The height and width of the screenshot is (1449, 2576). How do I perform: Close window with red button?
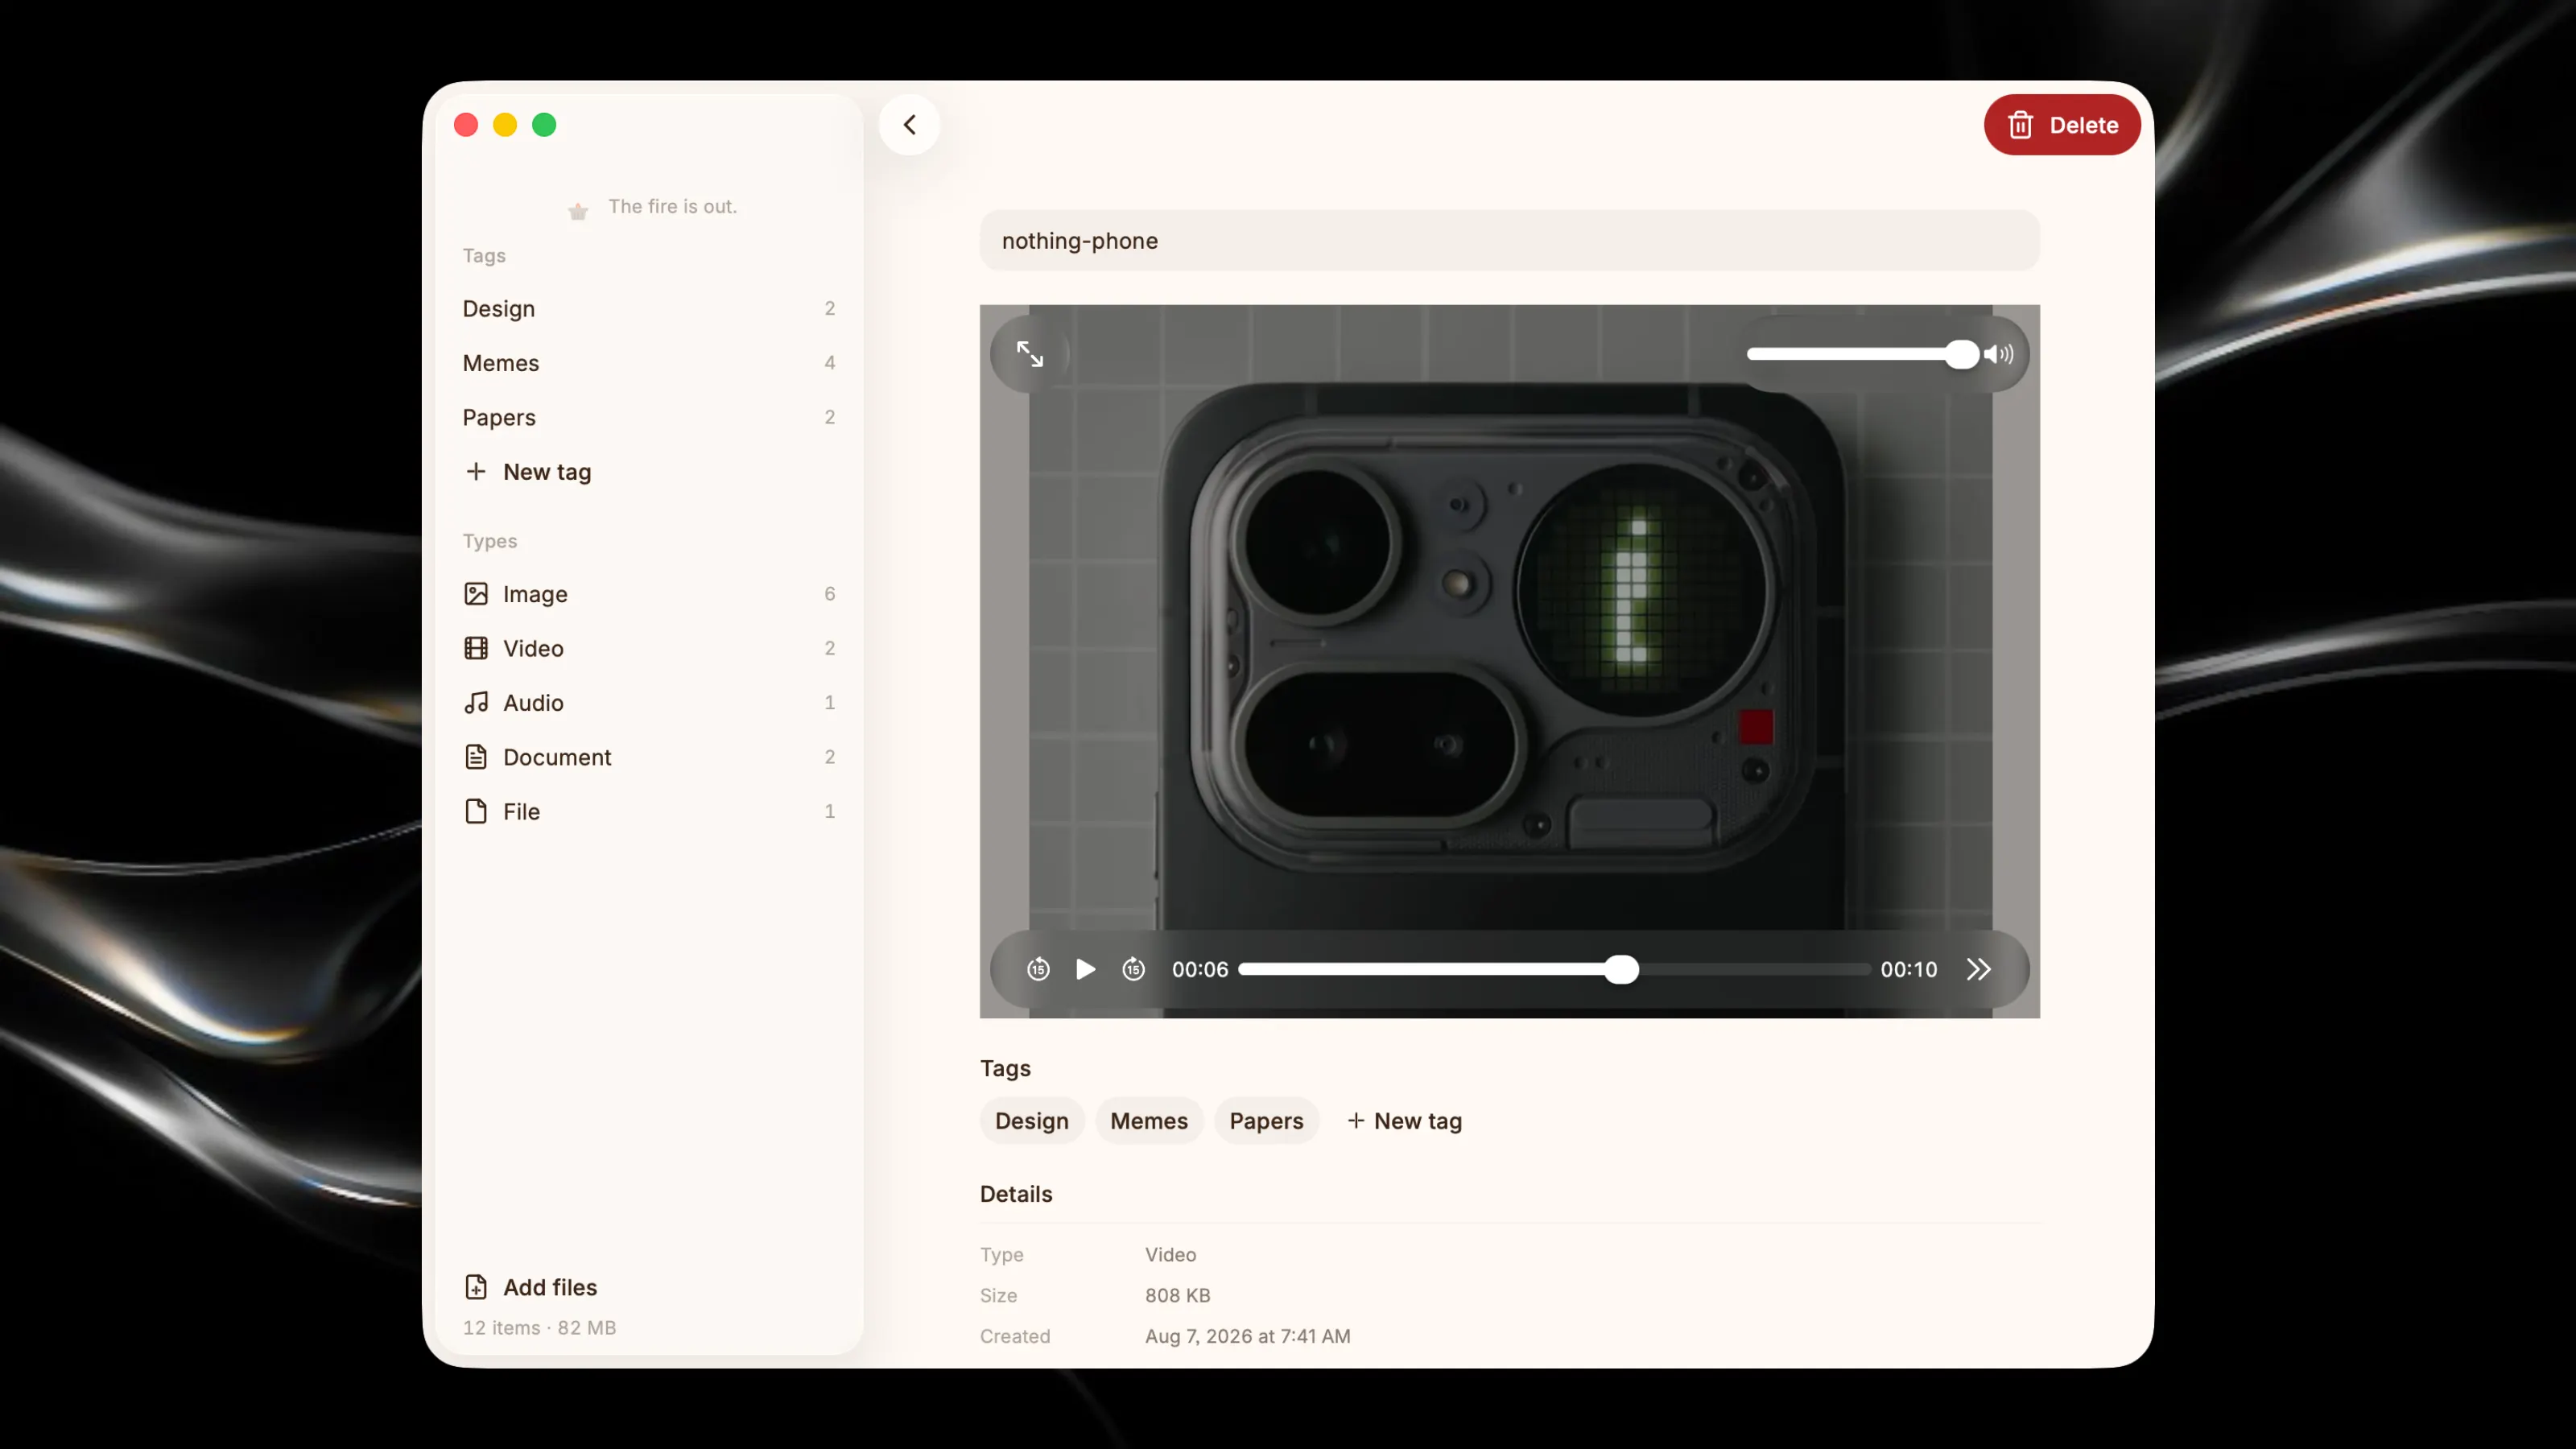click(x=466, y=125)
